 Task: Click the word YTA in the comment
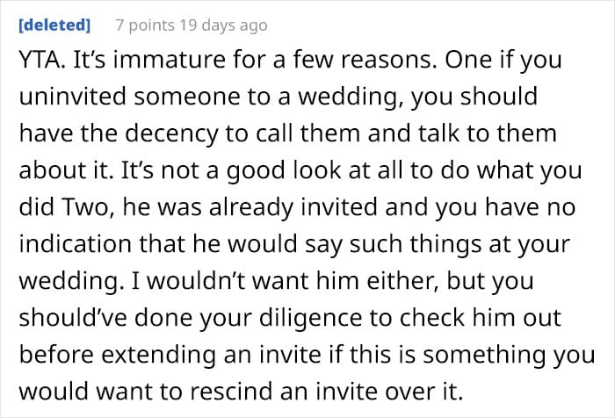click(x=42, y=60)
